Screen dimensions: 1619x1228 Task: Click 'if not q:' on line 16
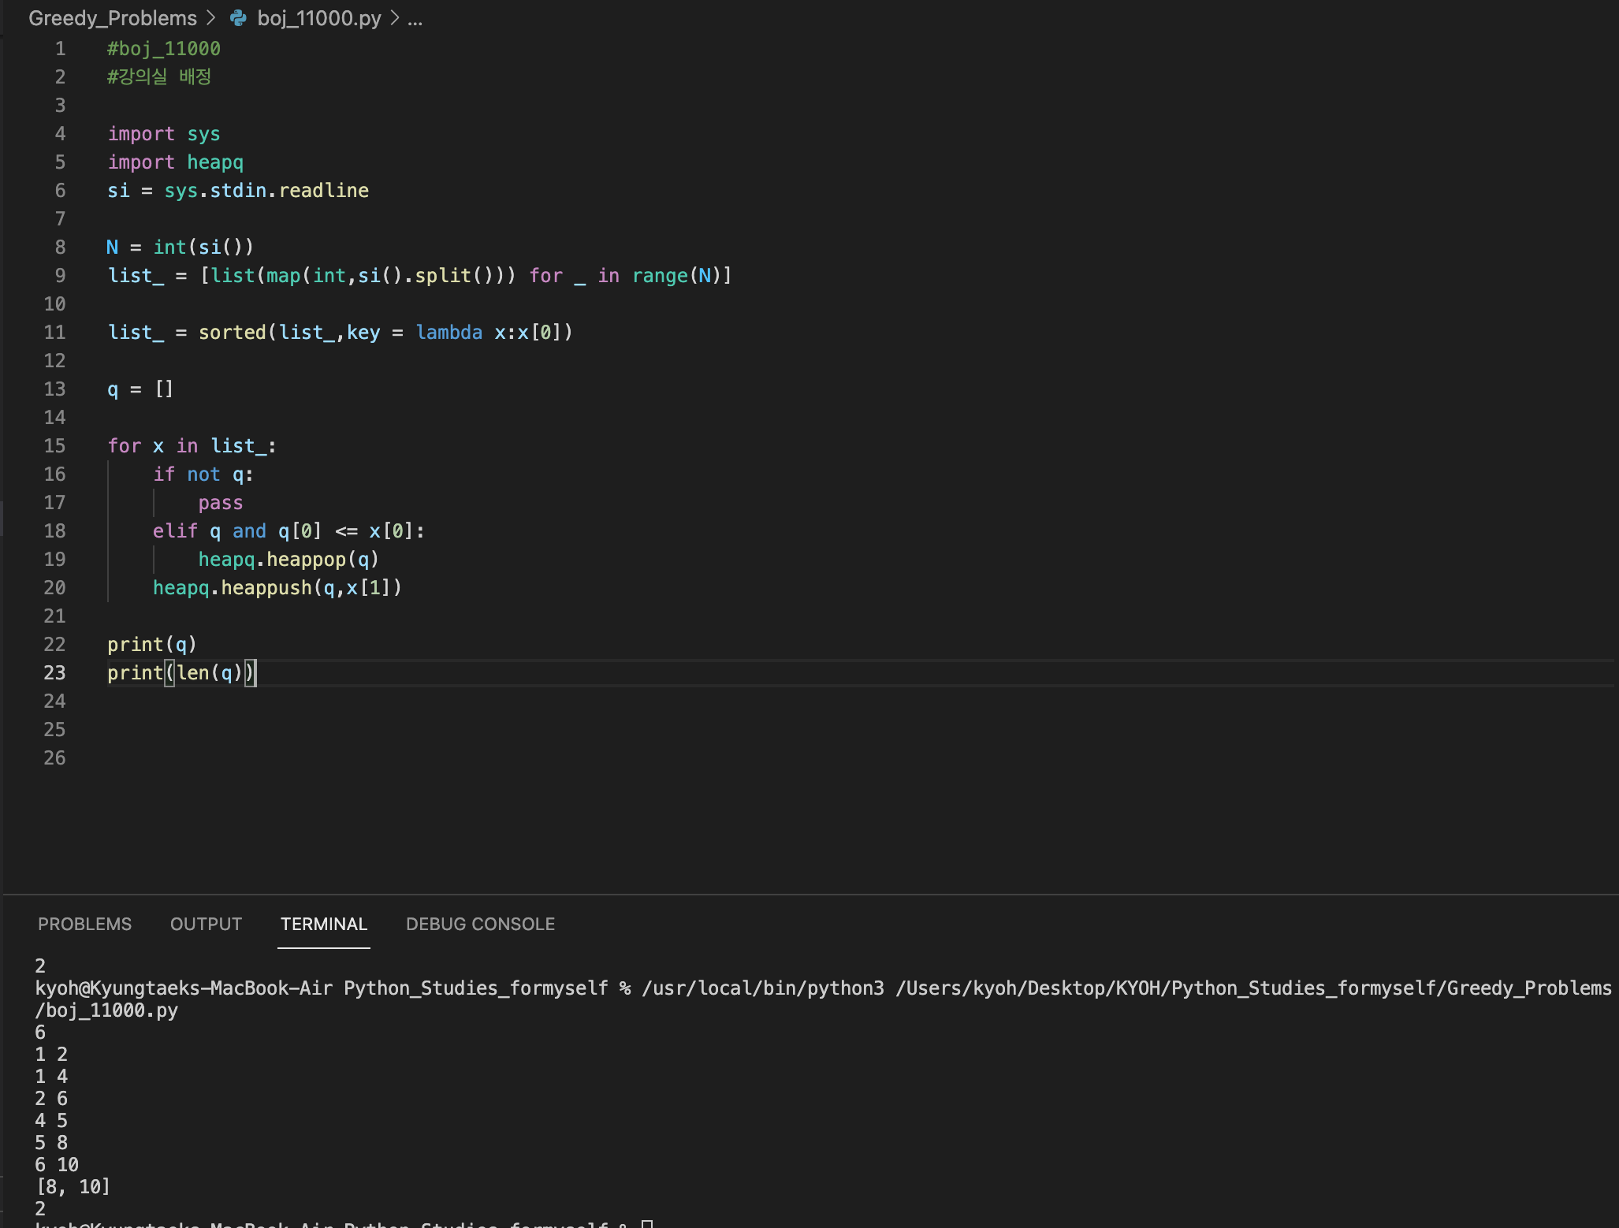click(x=203, y=474)
